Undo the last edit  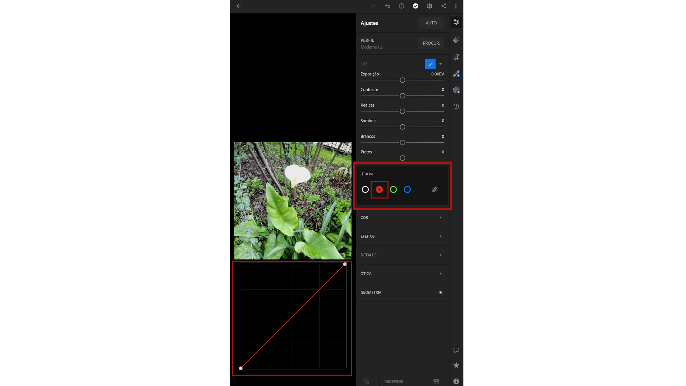pyautogui.click(x=387, y=6)
